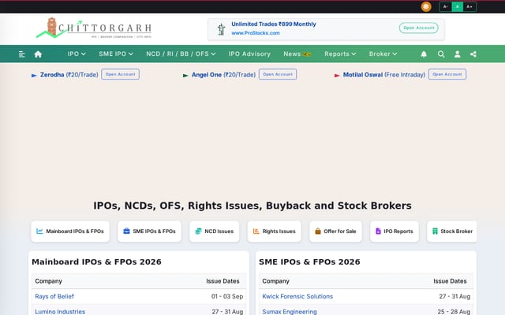Select the NCD Issues tab
The image size is (505, 315).
click(x=215, y=231)
